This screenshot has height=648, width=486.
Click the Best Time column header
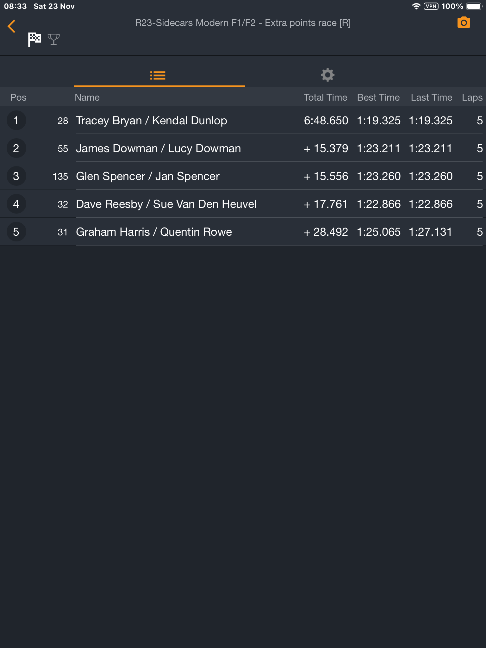[378, 97]
